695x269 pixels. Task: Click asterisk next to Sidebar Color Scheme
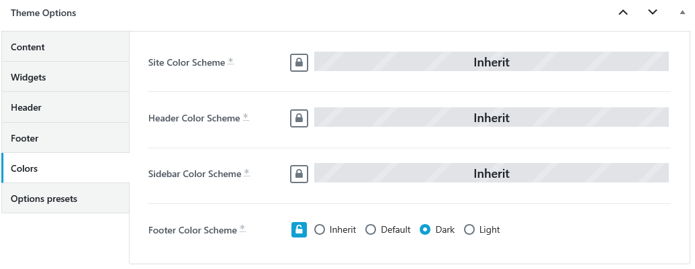(247, 173)
